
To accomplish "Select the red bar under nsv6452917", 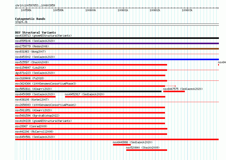I will [115, 97].
